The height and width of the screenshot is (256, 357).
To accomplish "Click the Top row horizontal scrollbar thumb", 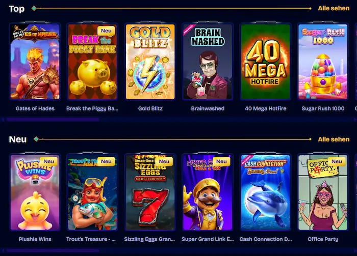I will pos(53,119).
